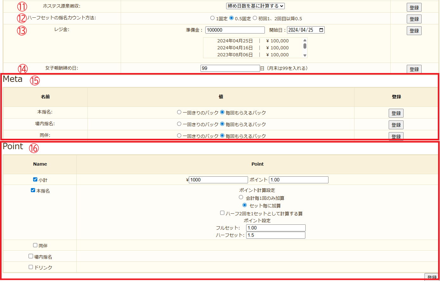Click the 女子報酬締め日 day input field

230,68
